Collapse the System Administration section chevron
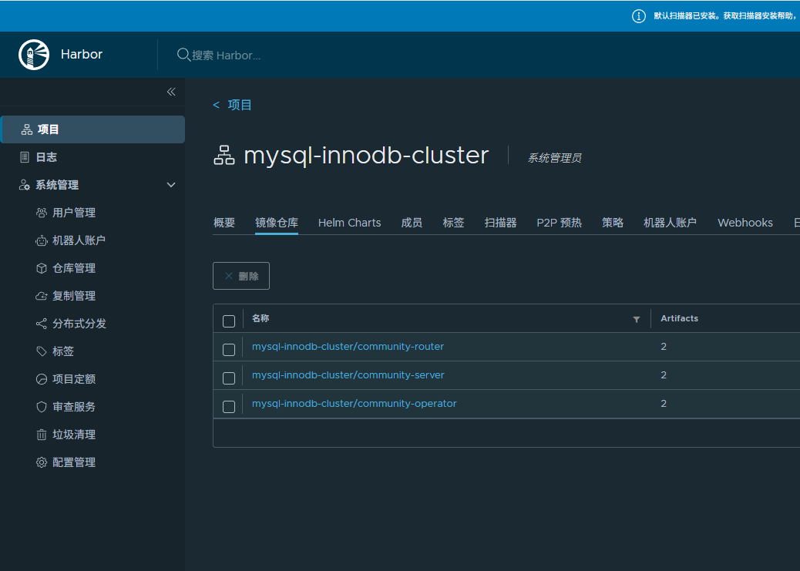This screenshot has width=800, height=571. pyautogui.click(x=171, y=185)
